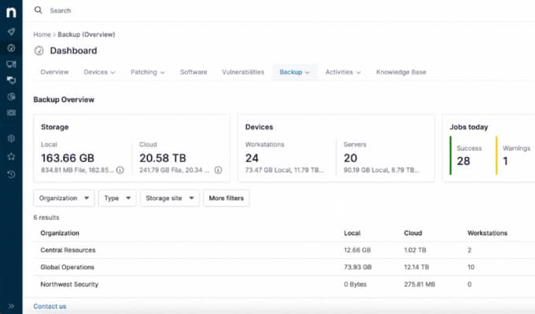
Task: Expand the Backup tab dropdown
Action: pyautogui.click(x=294, y=72)
